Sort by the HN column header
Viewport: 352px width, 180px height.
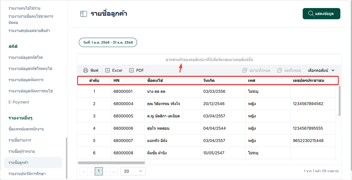coord(128,81)
